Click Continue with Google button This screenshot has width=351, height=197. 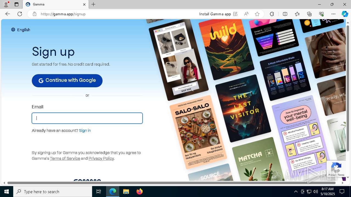click(67, 80)
